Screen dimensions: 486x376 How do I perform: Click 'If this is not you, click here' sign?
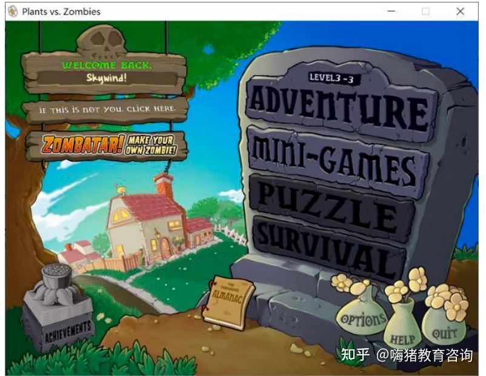point(107,110)
